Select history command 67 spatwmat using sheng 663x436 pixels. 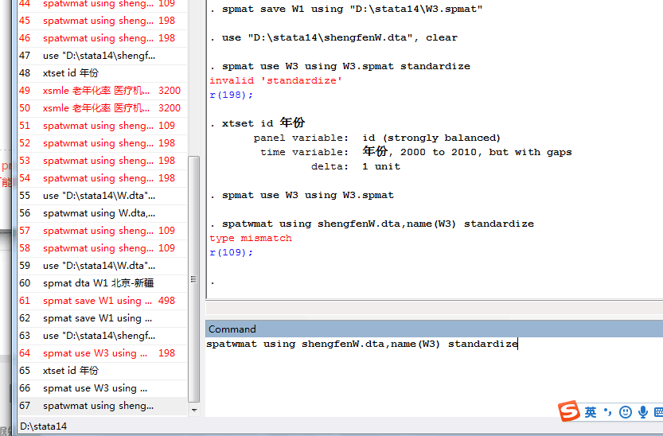(103, 406)
